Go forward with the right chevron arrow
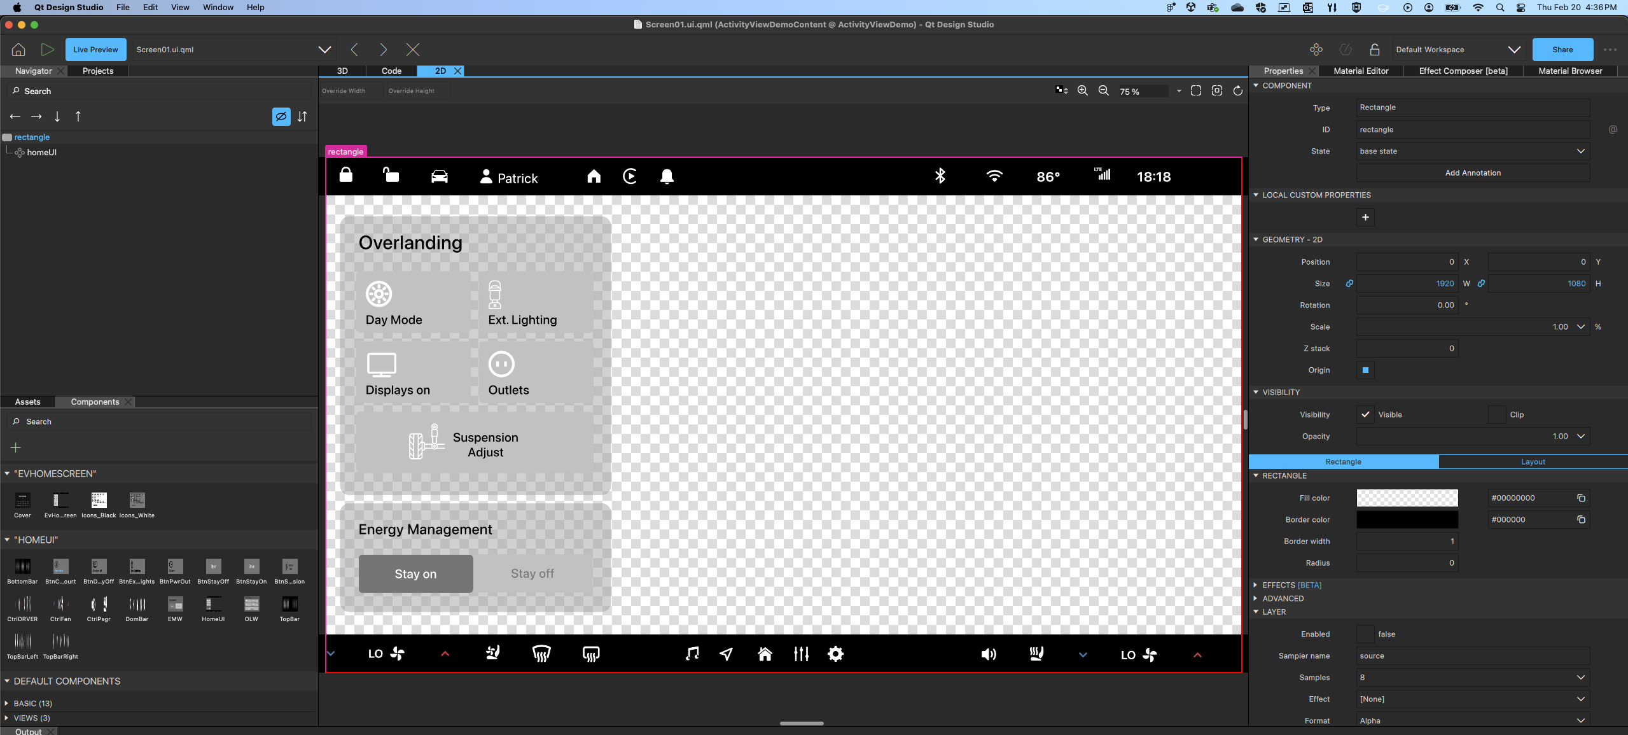This screenshot has height=735, width=1628. [x=383, y=50]
